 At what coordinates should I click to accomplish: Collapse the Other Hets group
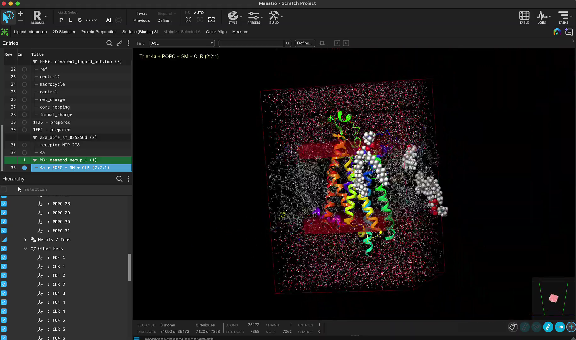click(25, 249)
